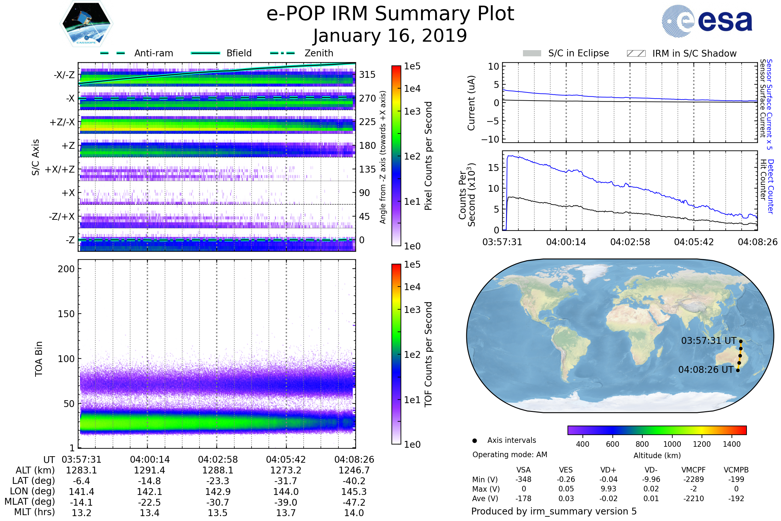The image size is (781, 521).
Task: Click the Axis intervals black dot marker
Action: pyautogui.click(x=474, y=441)
